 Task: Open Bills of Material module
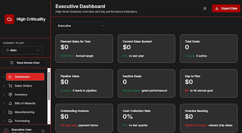point(25,103)
